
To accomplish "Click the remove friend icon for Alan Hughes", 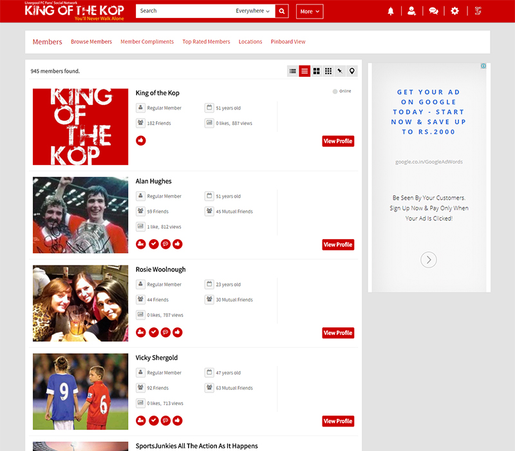I will pyautogui.click(x=141, y=244).
